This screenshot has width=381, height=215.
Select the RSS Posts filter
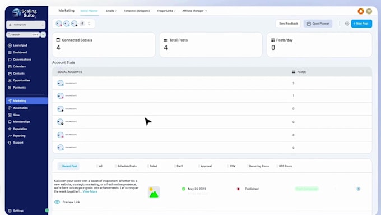[284, 166]
